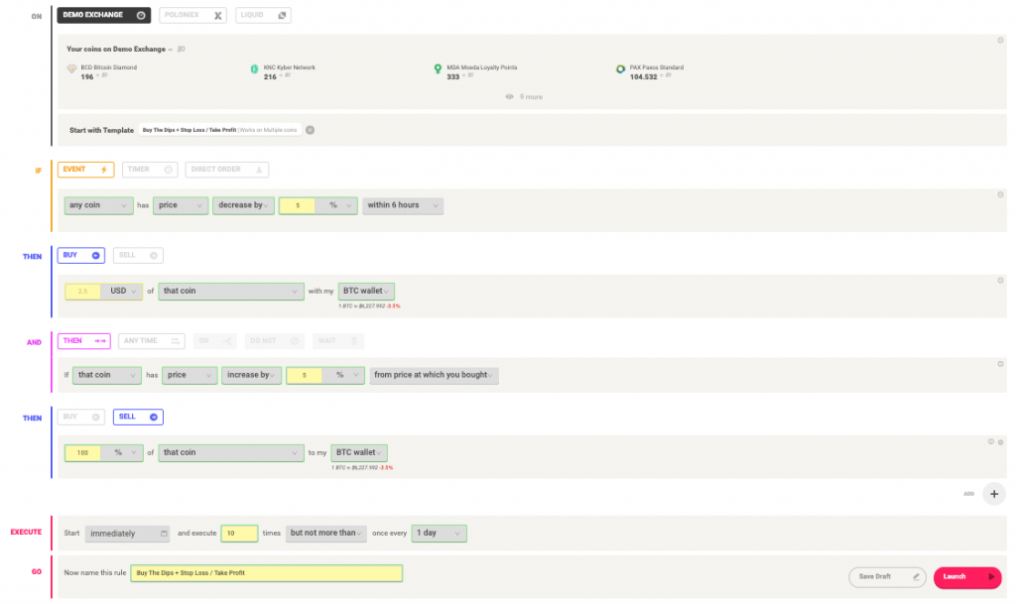Edit the 100 percent sell amount field
Screen dimensions: 1016x604
pos(83,453)
